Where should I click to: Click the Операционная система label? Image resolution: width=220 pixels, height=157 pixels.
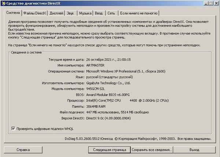66,71
